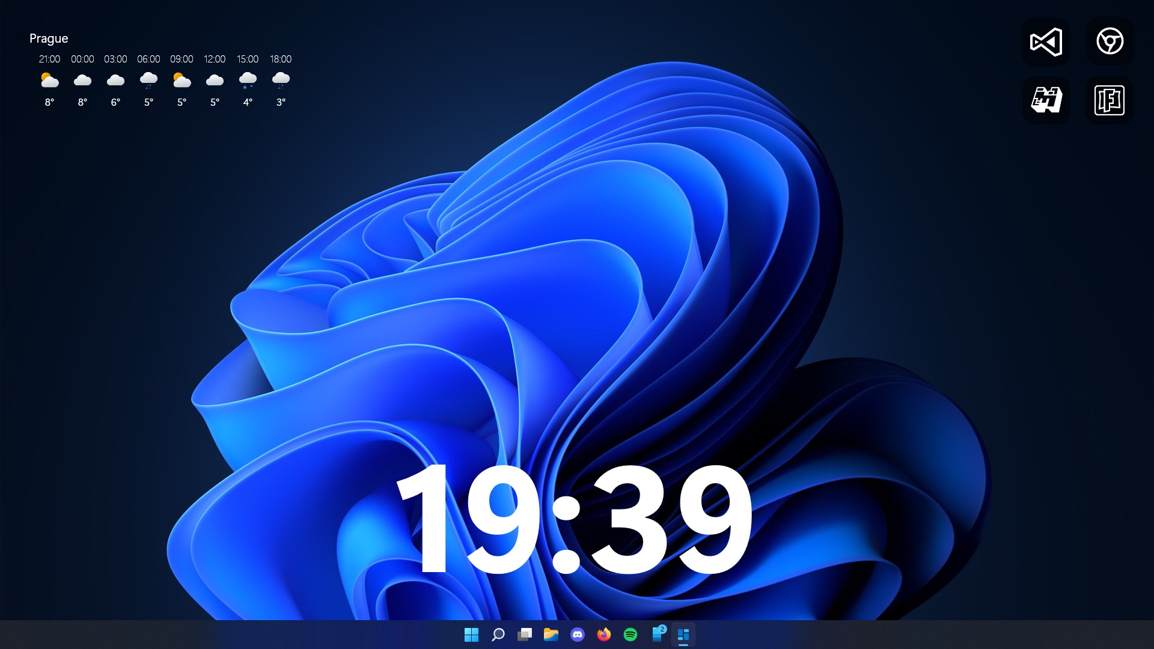Screen dimensions: 1154x649
Task: Select the 06:00 rainy forecast icon
Action: coord(148,80)
